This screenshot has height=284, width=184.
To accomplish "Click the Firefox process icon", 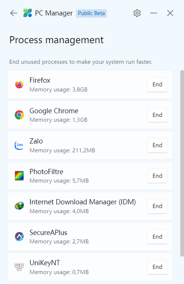I will click(x=19, y=84).
